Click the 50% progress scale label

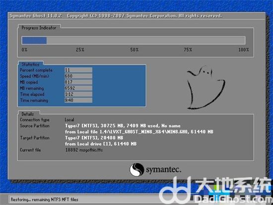(x=135, y=50)
